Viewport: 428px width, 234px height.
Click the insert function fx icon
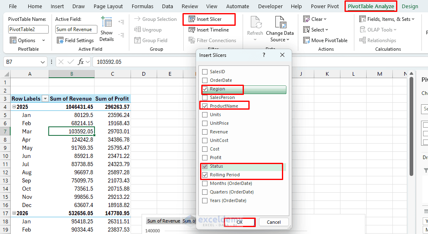pyautogui.click(x=81, y=62)
